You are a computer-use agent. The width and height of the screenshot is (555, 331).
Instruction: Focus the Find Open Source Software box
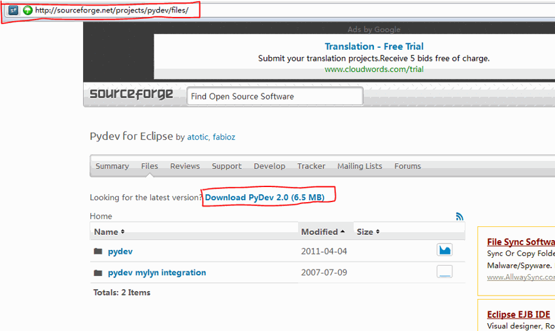tap(275, 96)
